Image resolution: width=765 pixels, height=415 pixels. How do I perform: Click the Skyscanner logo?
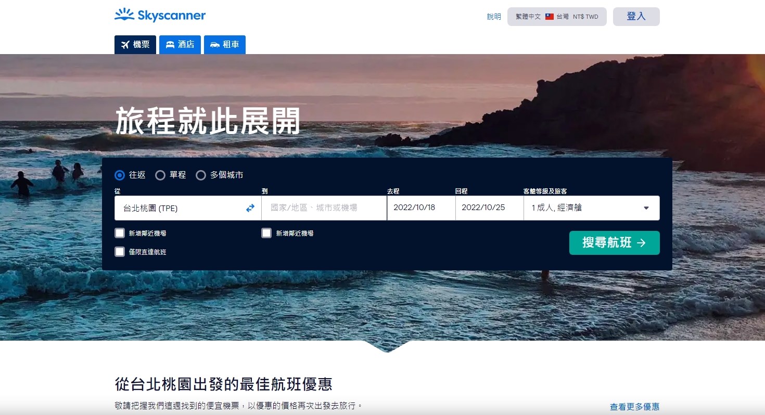pyautogui.click(x=160, y=16)
